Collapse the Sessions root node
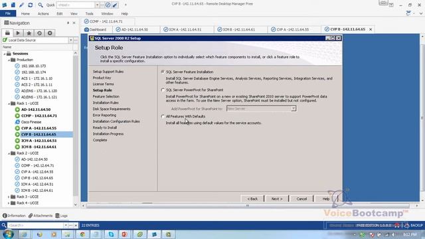Viewport: 425px width, 239px height. click(5, 54)
